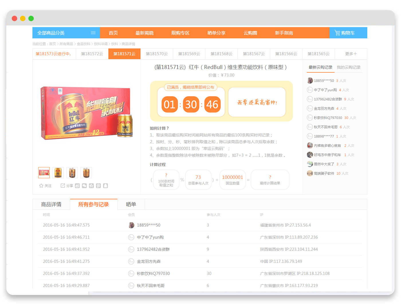Screen dimensions: 401x305
Task: Click 我要逆袭高富帅 banner button
Action: tap(257, 102)
